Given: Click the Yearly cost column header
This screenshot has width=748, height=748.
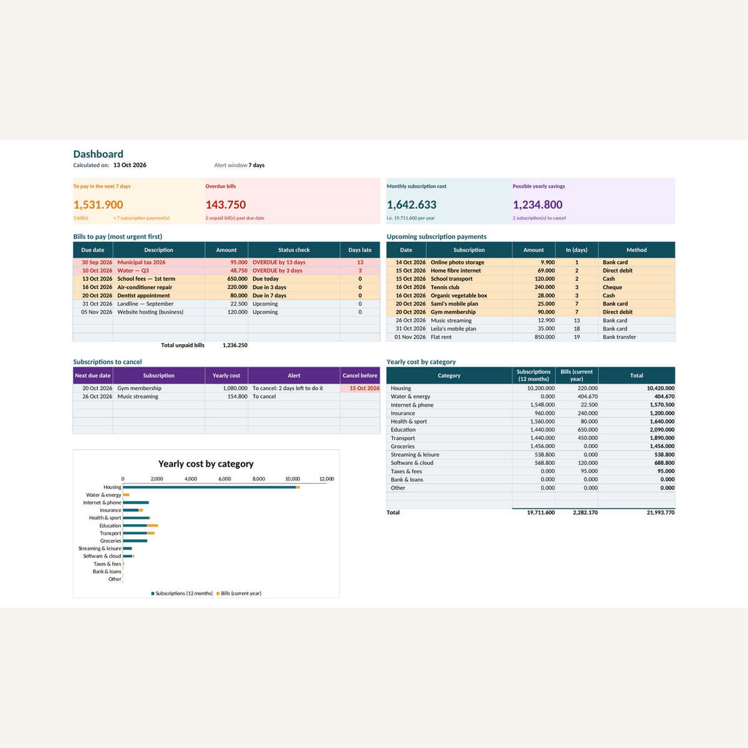Looking at the screenshot, I should click(x=226, y=376).
